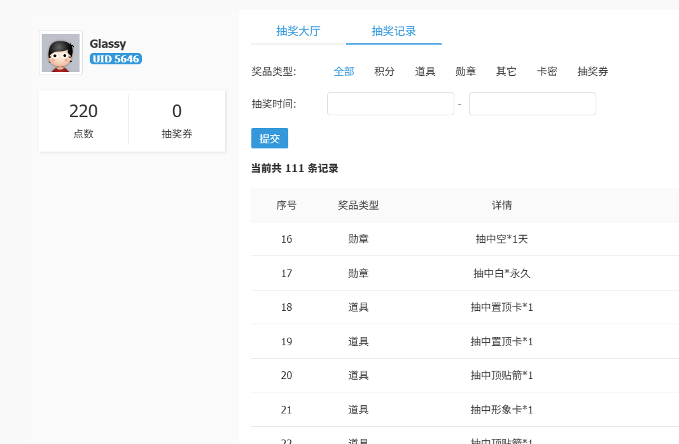Click the UID 5646 badge
Screen dimensions: 679x444
(115, 59)
